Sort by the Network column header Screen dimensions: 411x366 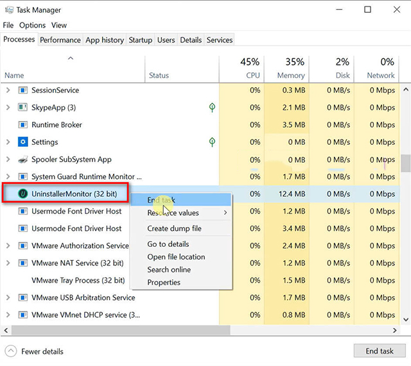tap(377, 69)
